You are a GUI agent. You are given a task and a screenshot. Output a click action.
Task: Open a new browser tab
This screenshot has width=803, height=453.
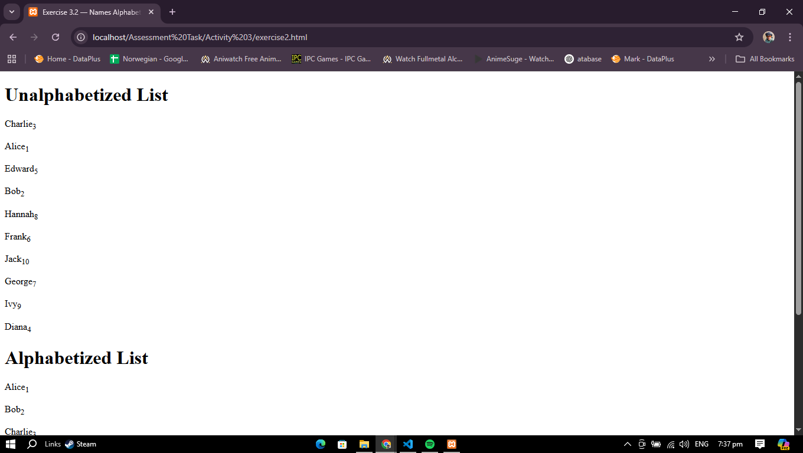pyautogui.click(x=172, y=12)
